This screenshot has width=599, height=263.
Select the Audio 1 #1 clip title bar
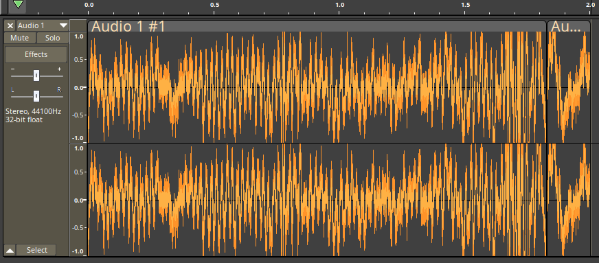click(317, 26)
